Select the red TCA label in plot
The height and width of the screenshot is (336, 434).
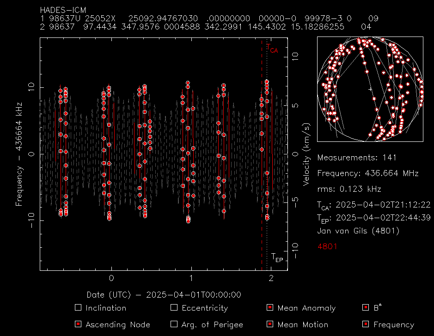[x=273, y=49]
